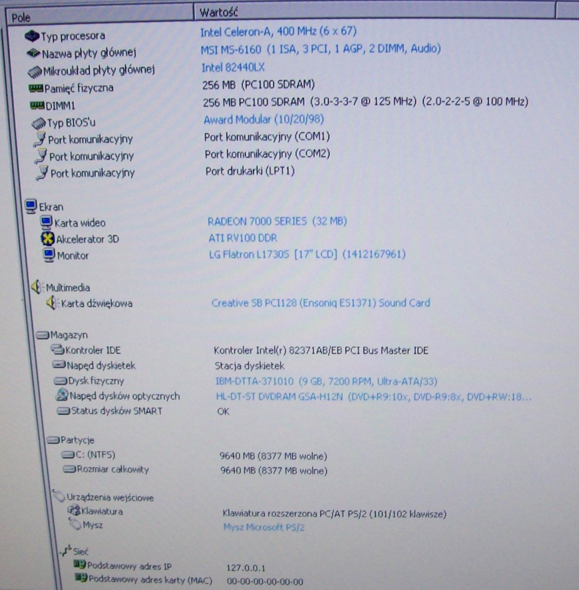The image size is (579, 590).
Task: Select the Klawiatura rozszerzona PC/AT PS/2 value
Action: tap(335, 514)
